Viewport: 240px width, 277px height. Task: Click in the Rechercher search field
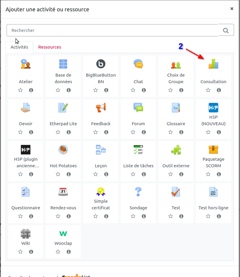coord(112,30)
